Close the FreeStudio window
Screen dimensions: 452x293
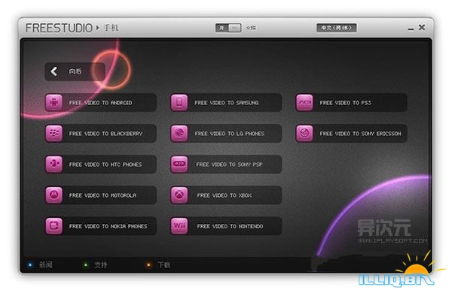pyautogui.click(x=422, y=27)
